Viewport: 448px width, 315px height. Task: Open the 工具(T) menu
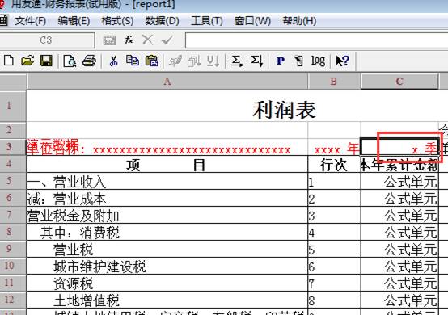(x=206, y=21)
